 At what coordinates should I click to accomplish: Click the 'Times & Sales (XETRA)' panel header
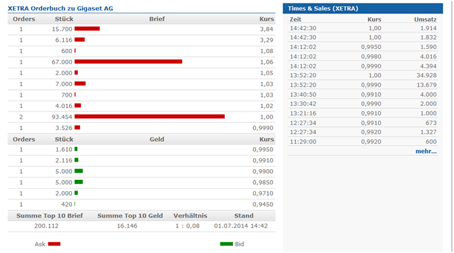click(363, 9)
